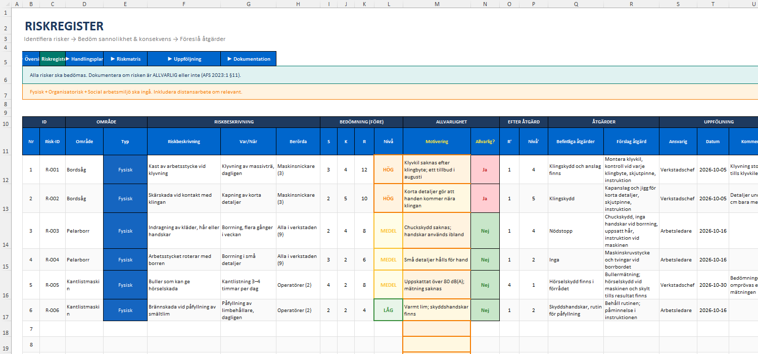This screenshot has height=354, width=758.
Task: Select the 'Befintliga åtgärder' column heading
Action: point(576,142)
